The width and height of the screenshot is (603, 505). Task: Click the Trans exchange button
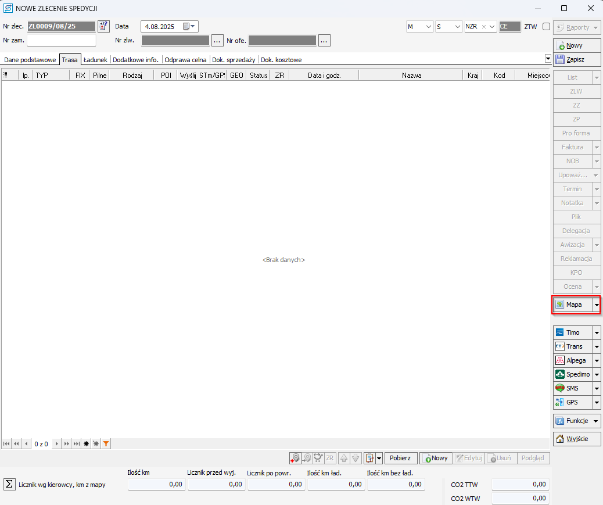coord(572,346)
